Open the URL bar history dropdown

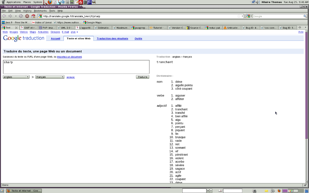pos(242,16)
